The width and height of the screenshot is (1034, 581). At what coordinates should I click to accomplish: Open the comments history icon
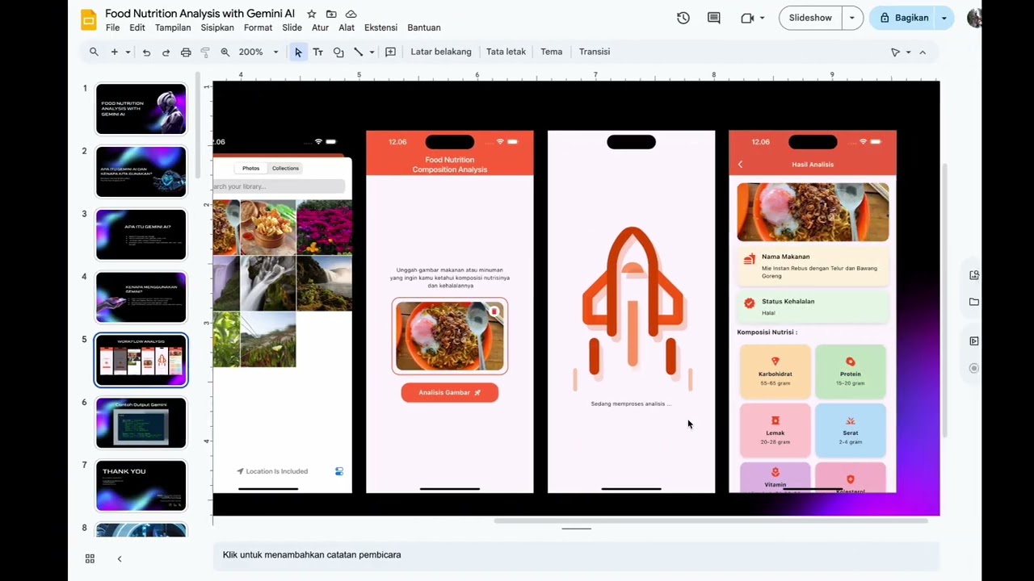(714, 18)
